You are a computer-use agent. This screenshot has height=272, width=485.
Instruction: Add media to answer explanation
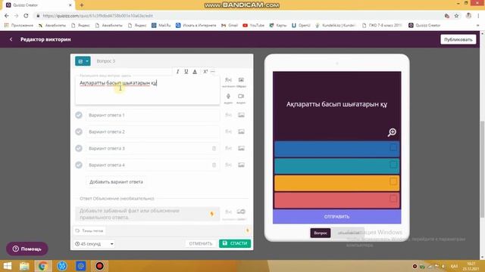point(241,212)
